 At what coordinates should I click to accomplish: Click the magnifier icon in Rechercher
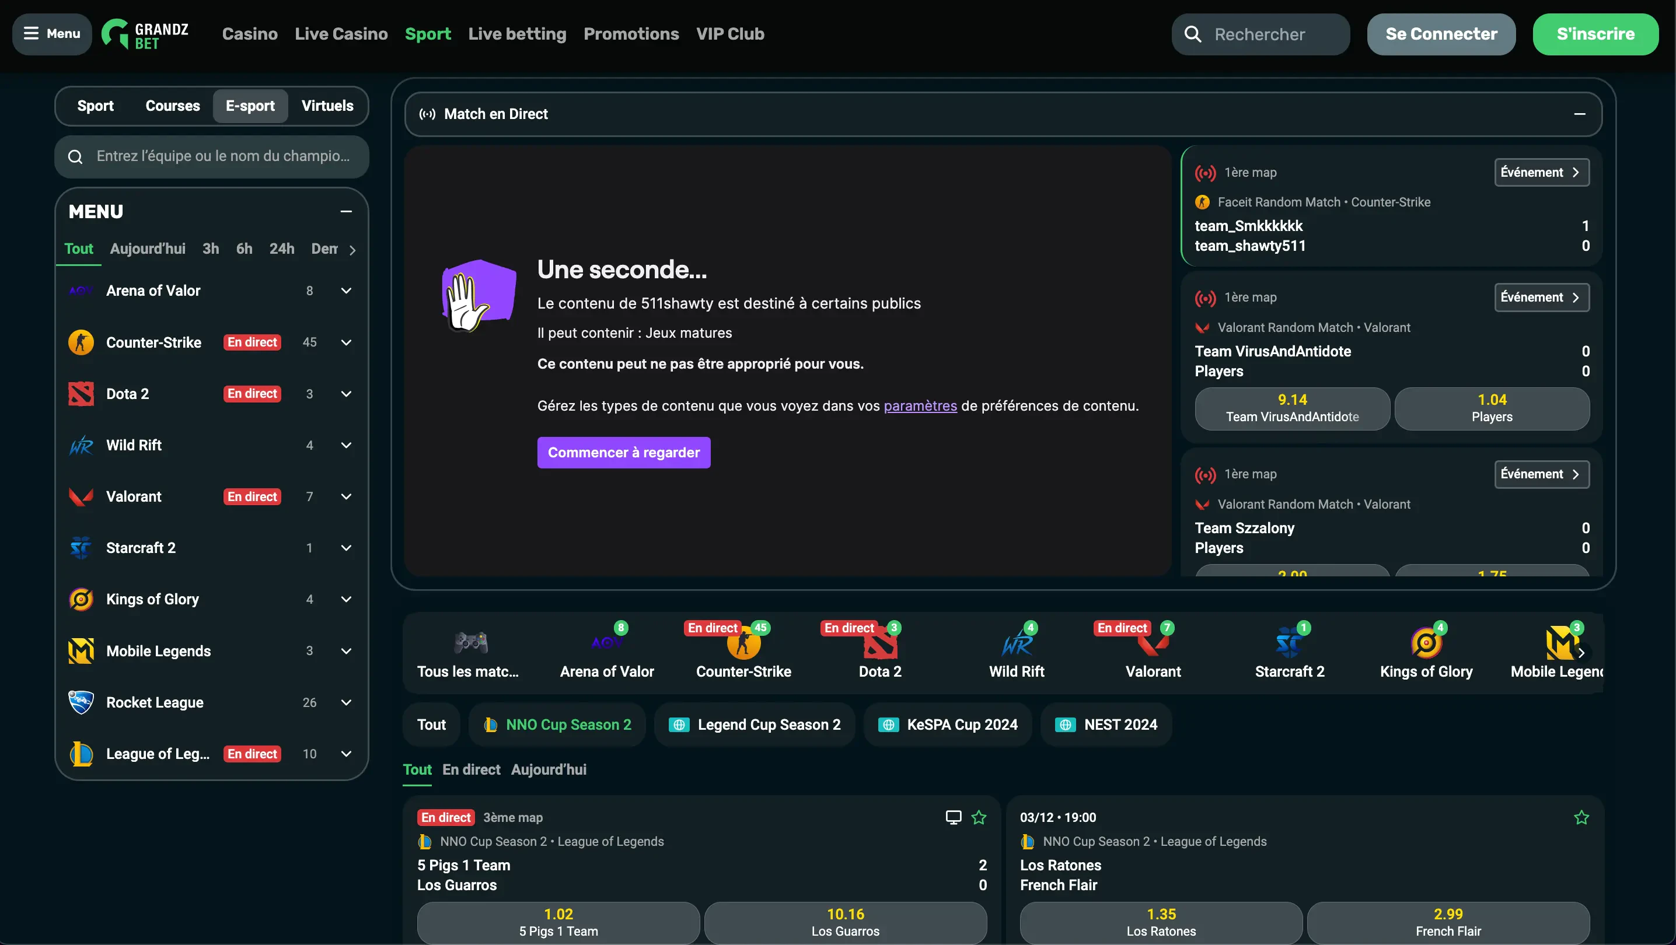pyautogui.click(x=1193, y=34)
